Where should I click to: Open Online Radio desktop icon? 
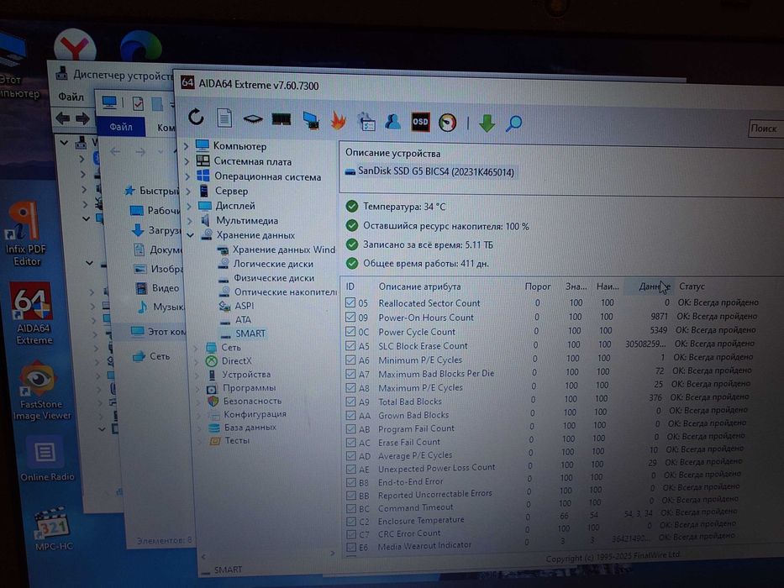[x=46, y=458]
